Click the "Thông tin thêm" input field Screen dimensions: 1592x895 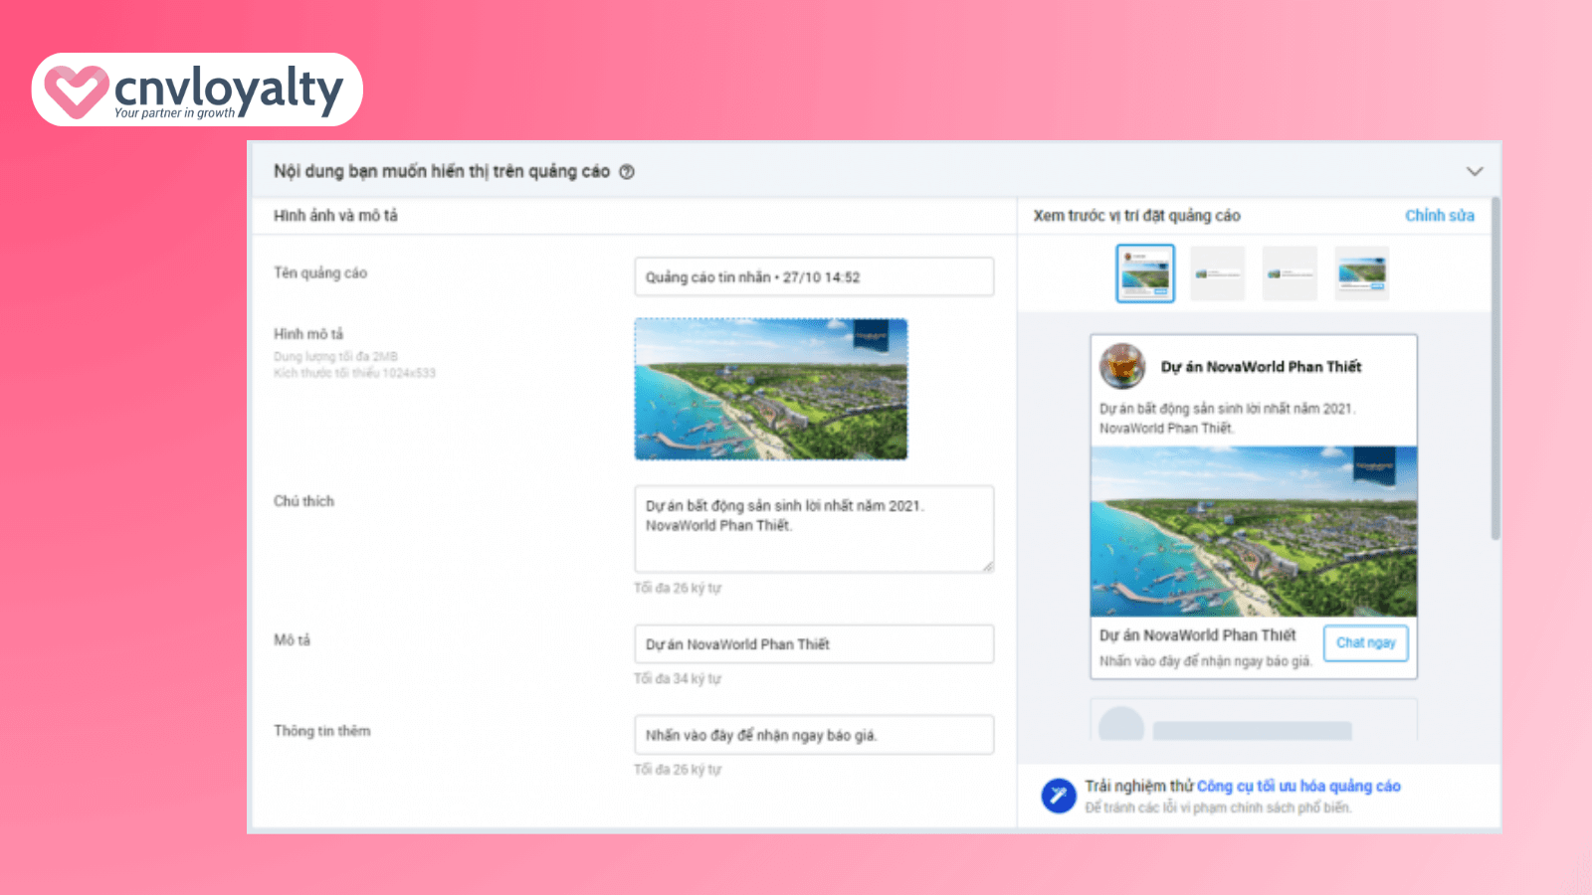click(813, 735)
